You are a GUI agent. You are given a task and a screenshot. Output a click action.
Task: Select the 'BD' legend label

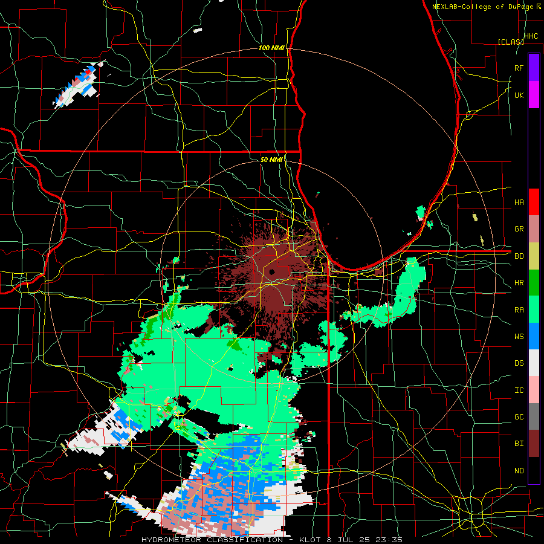point(519,256)
